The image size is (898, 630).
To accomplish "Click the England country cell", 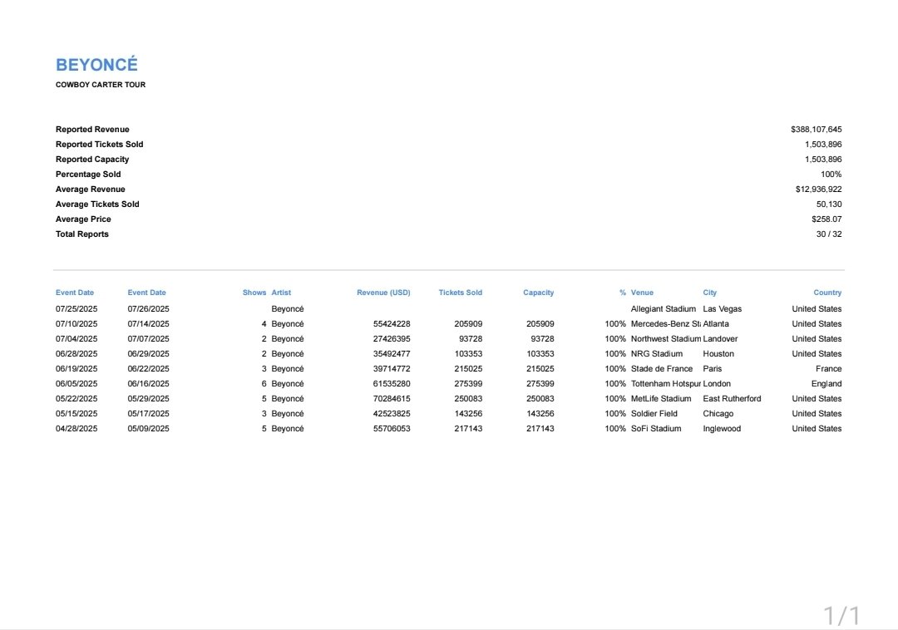I will point(826,383).
